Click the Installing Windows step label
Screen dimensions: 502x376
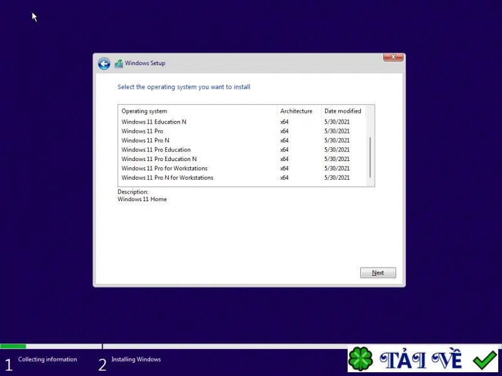(136, 359)
